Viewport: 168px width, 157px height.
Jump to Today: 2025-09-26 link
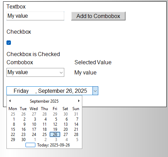53,145
